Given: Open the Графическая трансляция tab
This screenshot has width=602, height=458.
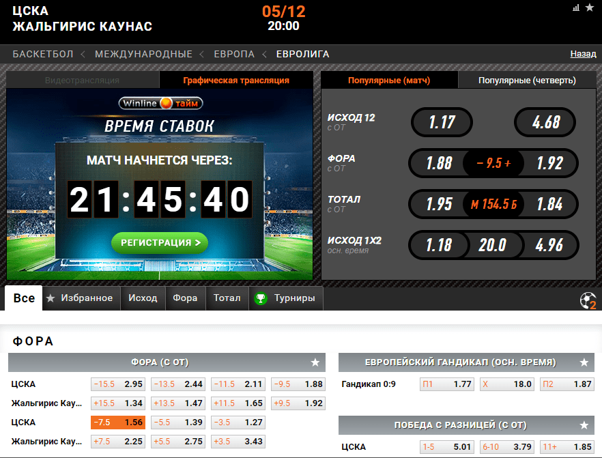Looking at the screenshot, I should 236,81.
